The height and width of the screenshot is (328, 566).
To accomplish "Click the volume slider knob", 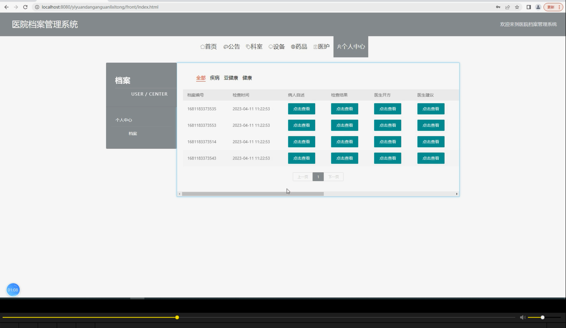I will [542, 317].
